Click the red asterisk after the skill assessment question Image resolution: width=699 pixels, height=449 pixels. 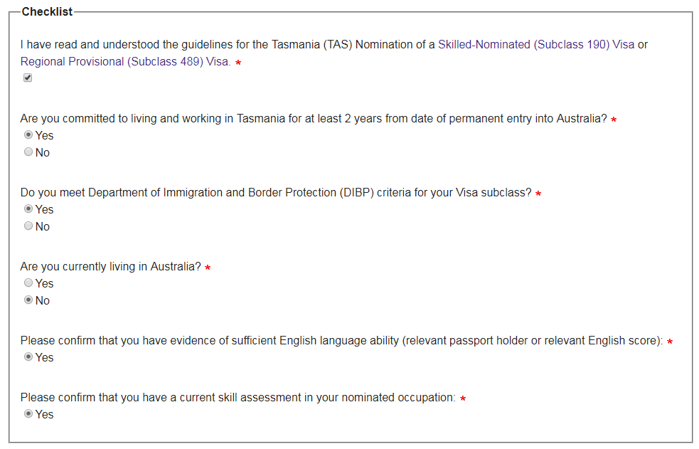[463, 398]
